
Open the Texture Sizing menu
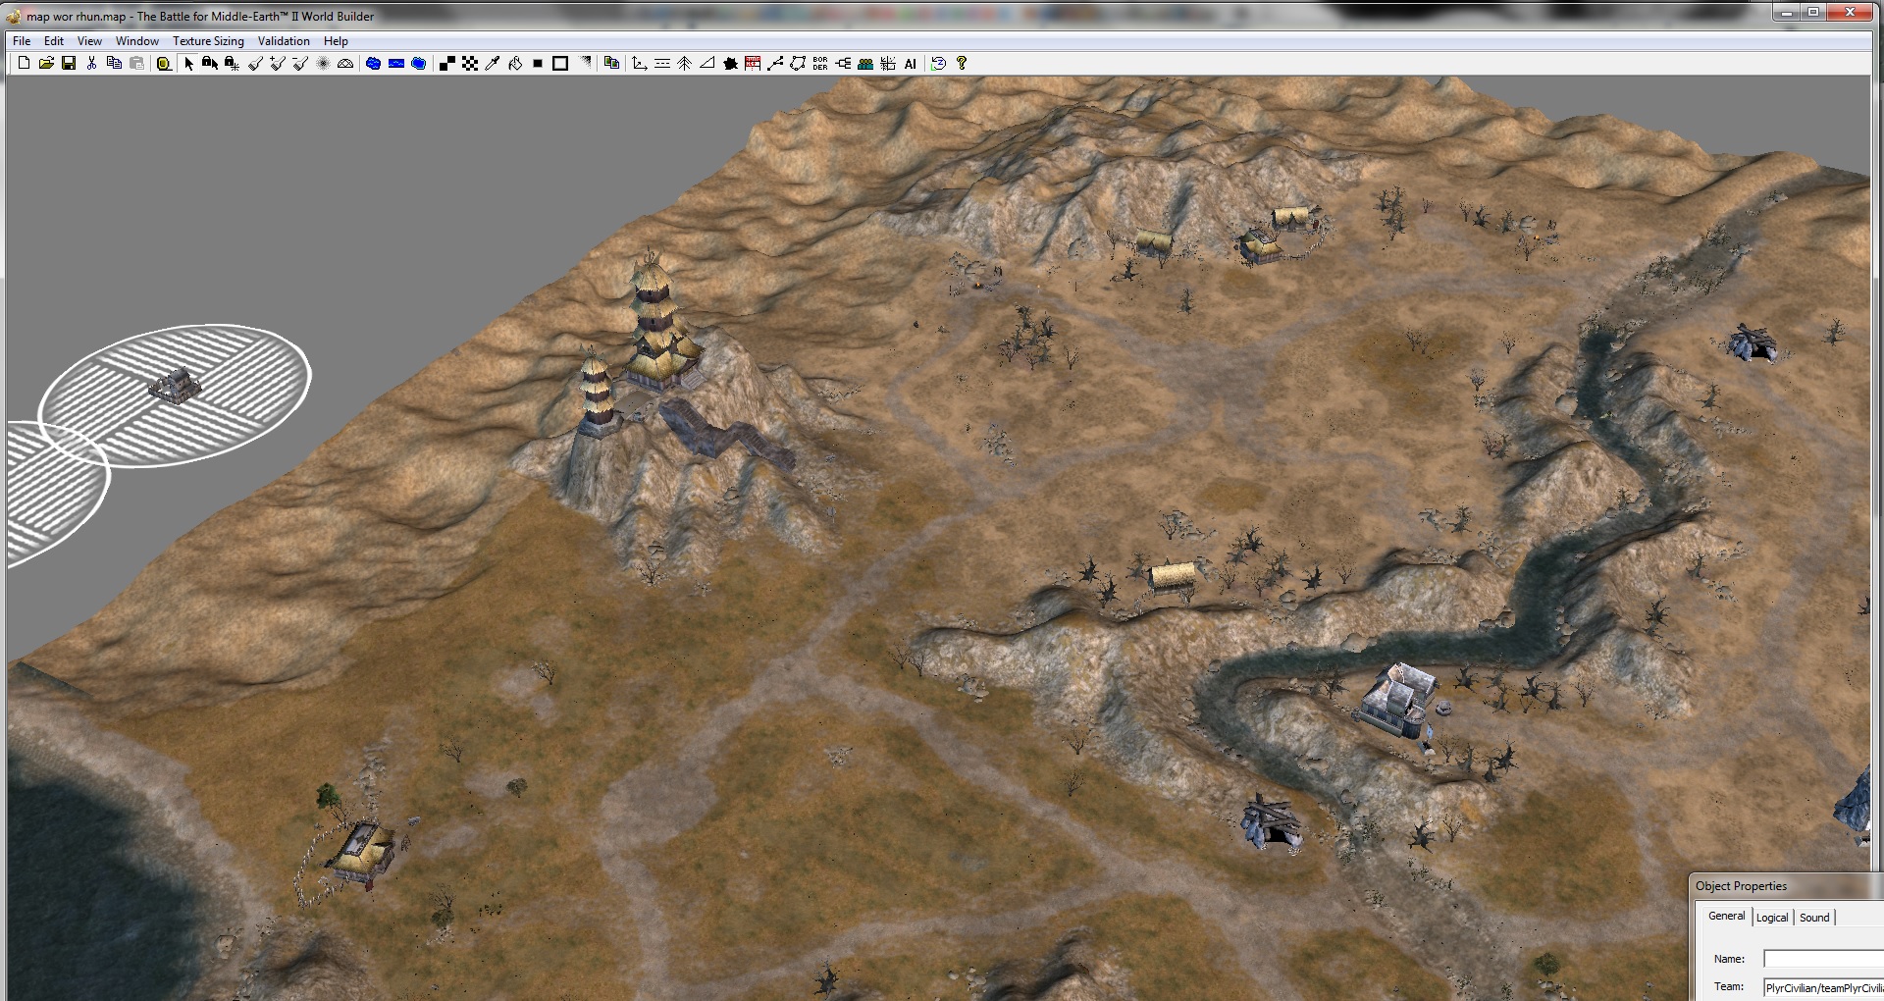208,41
